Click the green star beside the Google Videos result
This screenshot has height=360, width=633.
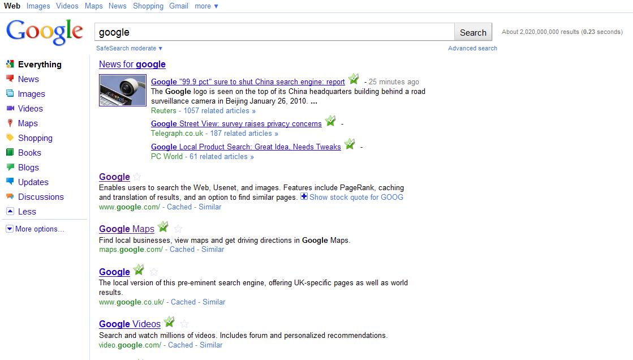click(170, 322)
